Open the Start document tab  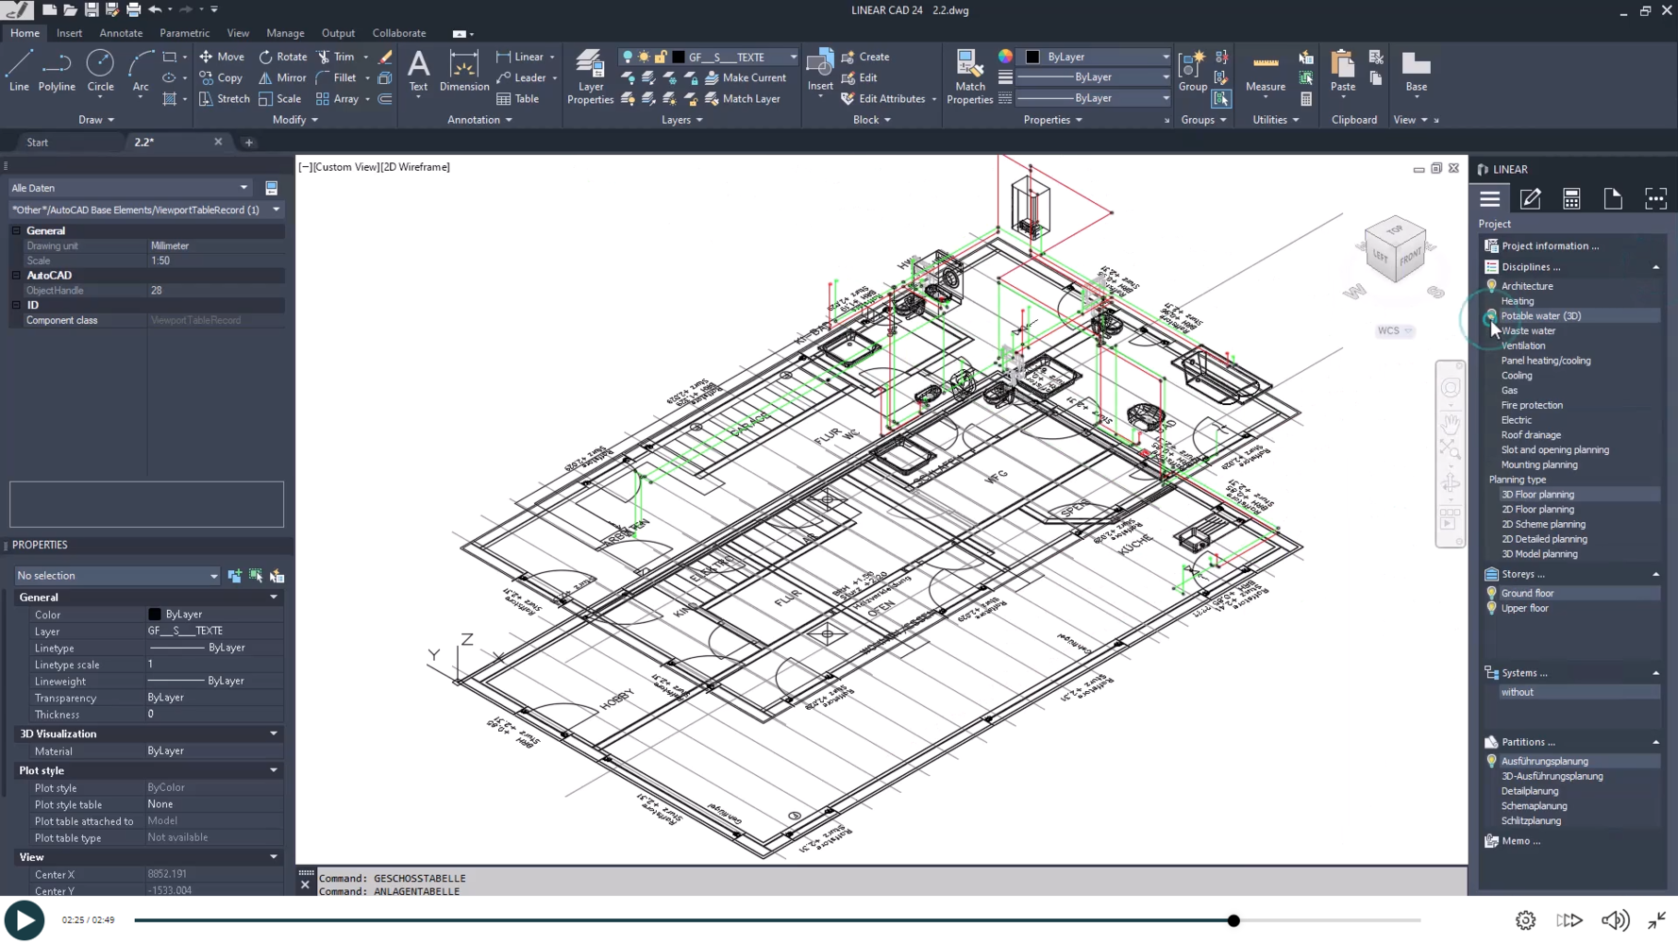pyautogui.click(x=38, y=143)
